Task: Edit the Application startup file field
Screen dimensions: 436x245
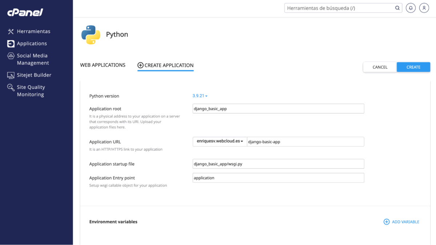Action: point(278,164)
